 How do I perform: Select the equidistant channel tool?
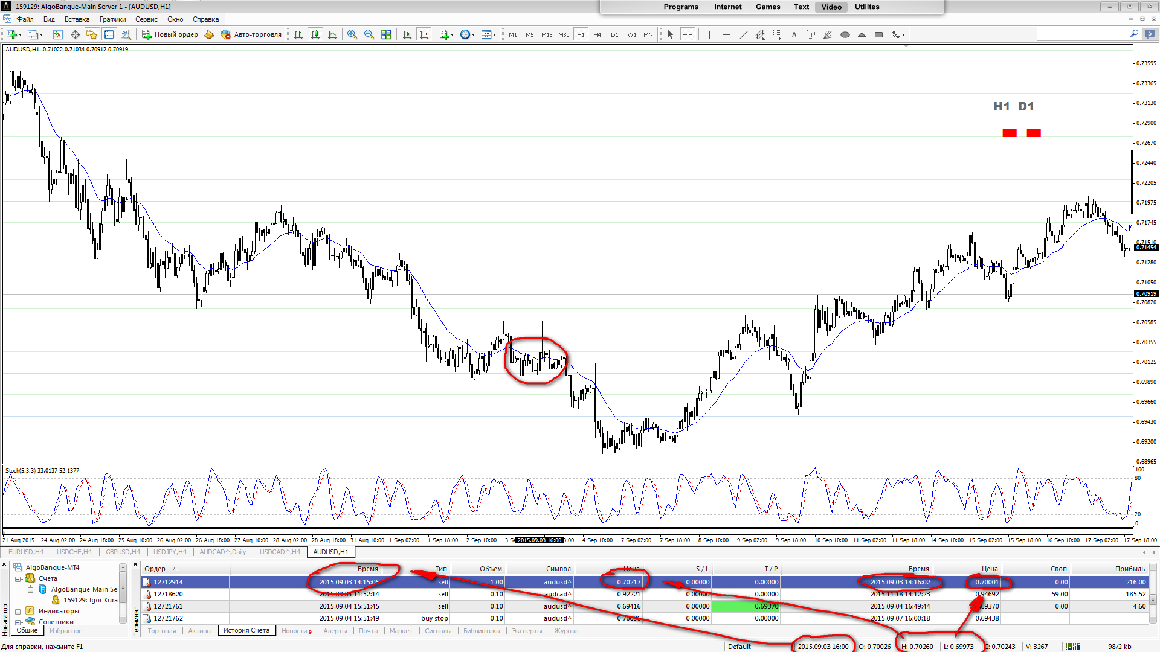click(x=761, y=34)
